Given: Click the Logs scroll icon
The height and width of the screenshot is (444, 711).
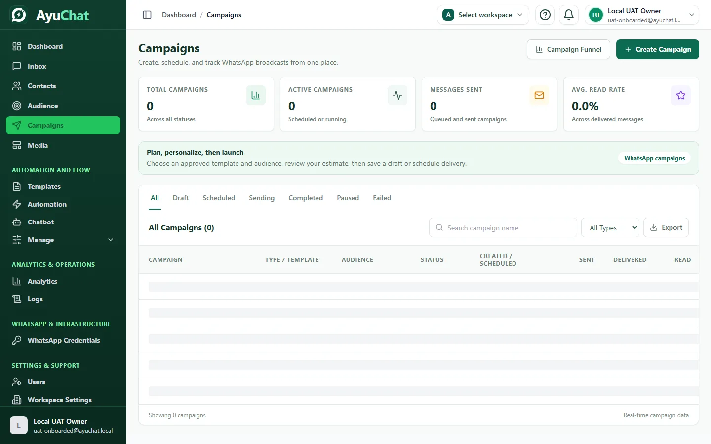Looking at the screenshot, I should (x=17, y=299).
